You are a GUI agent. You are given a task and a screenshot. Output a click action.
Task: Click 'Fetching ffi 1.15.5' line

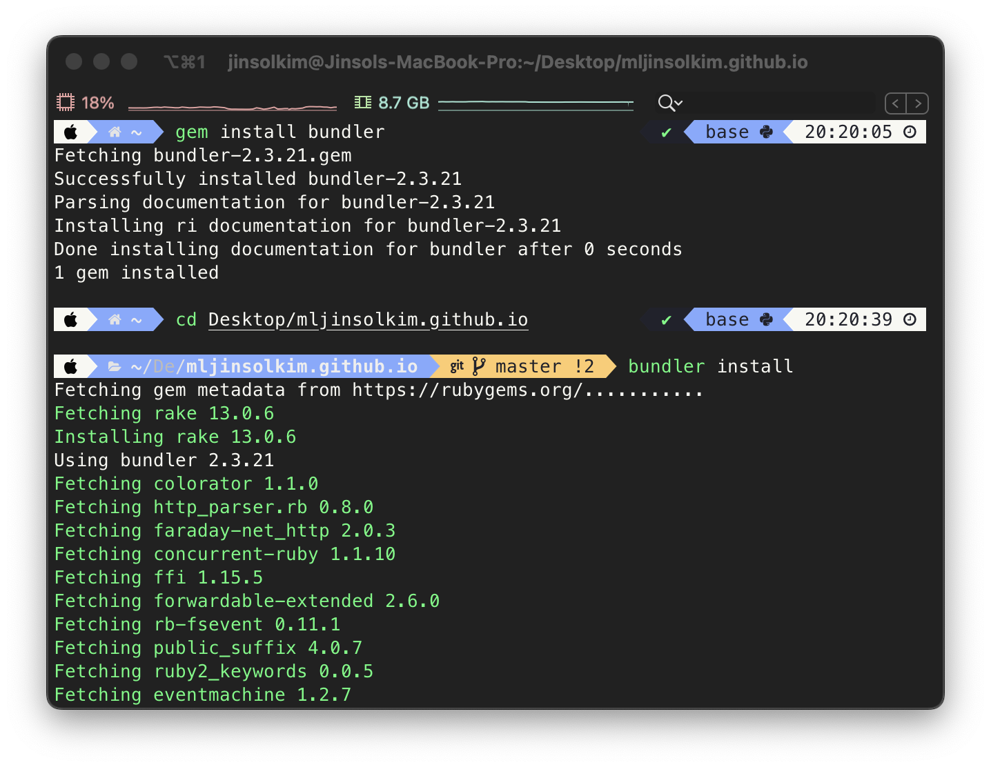pyautogui.click(x=159, y=578)
